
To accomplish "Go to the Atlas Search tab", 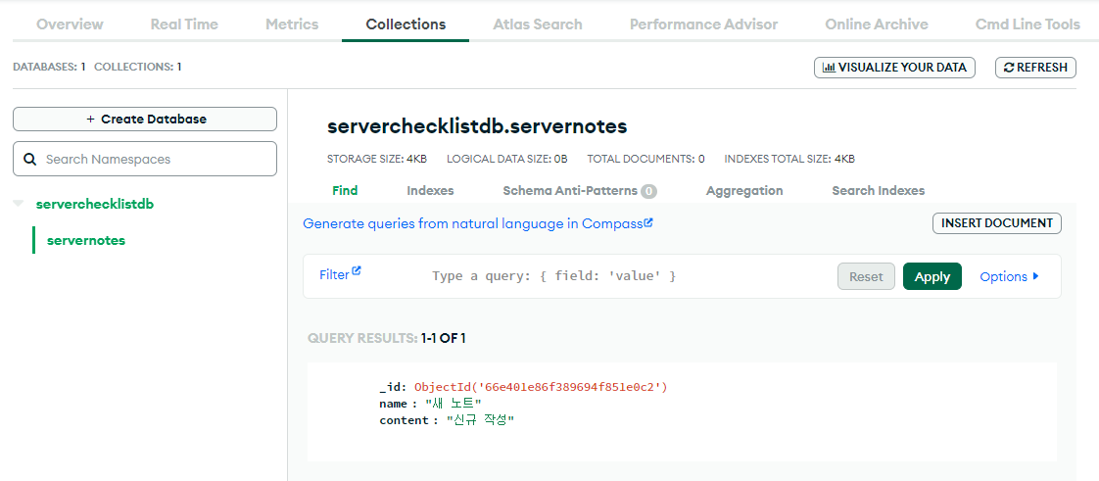I will (x=538, y=24).
